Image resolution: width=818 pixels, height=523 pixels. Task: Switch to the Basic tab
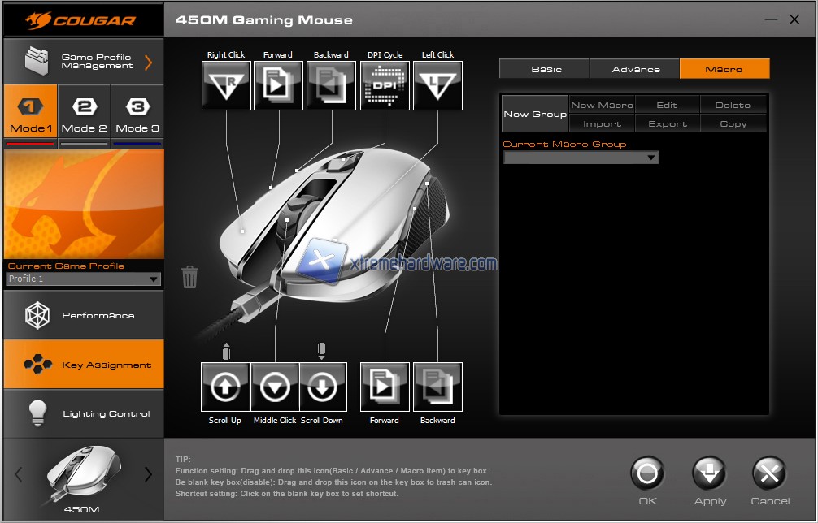click(546, 69)
